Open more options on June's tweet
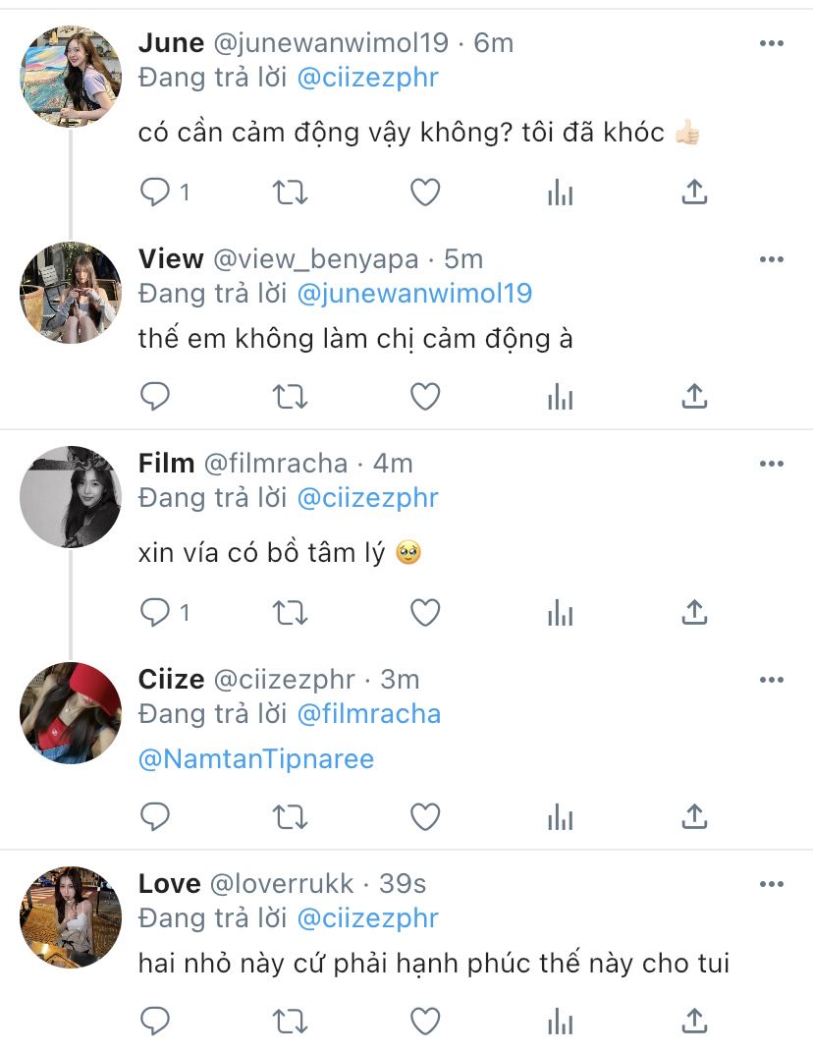The image size is (813, 1053). 772,43
